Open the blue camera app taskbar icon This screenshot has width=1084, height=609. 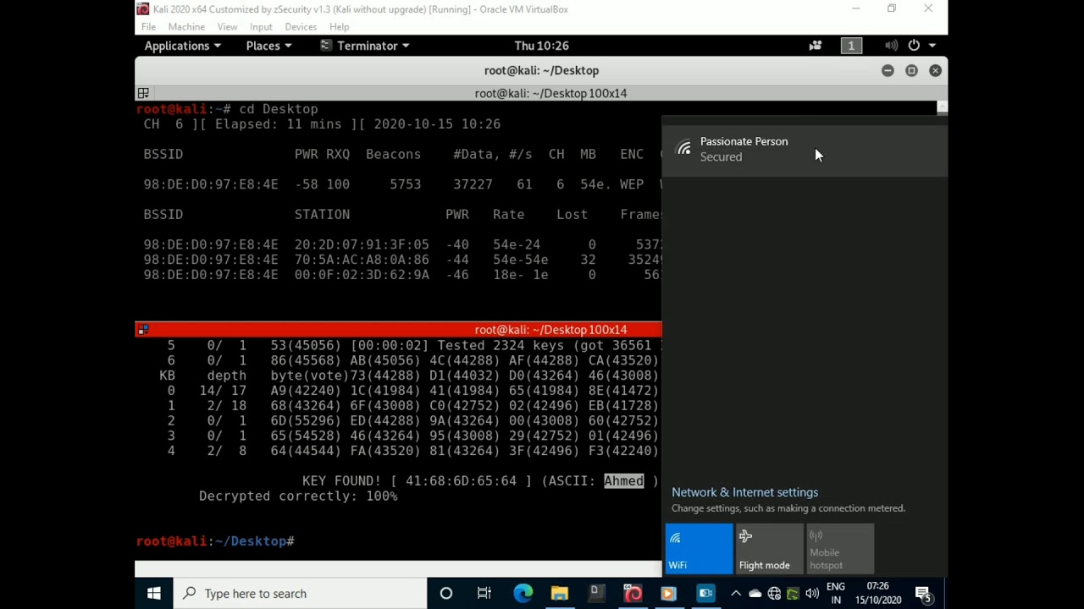705,594
